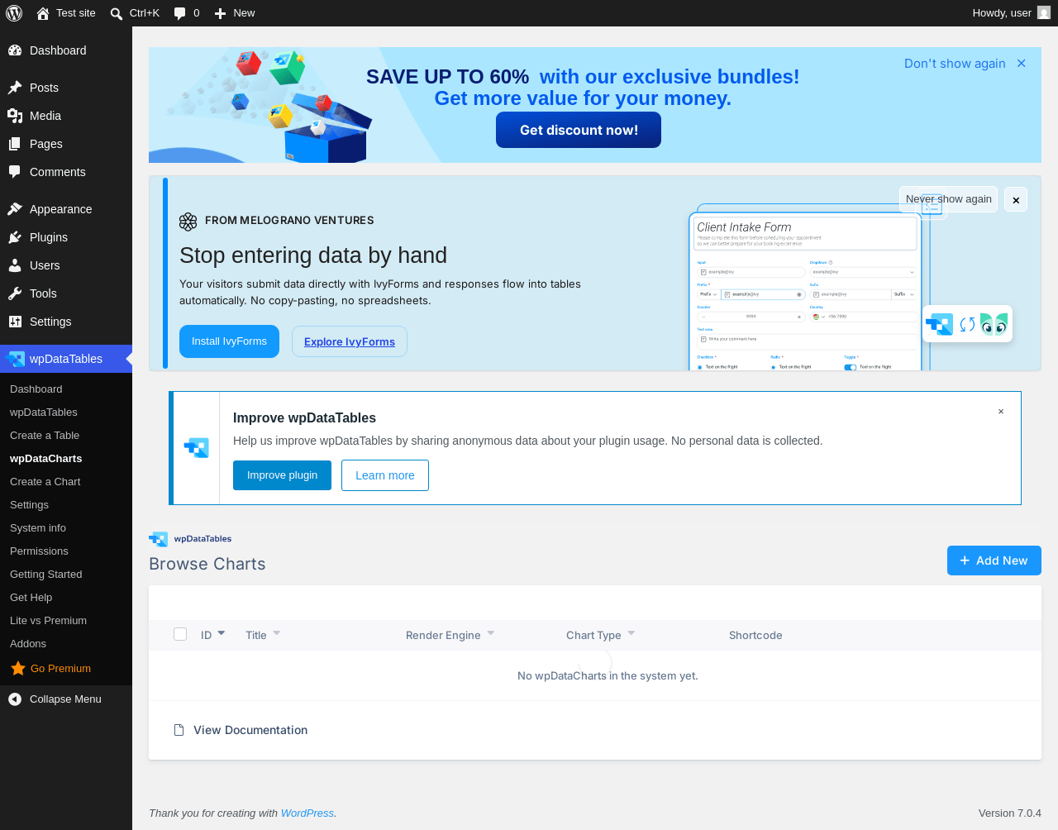
Task: Open the WordPress logo menu
Action: 14,13
